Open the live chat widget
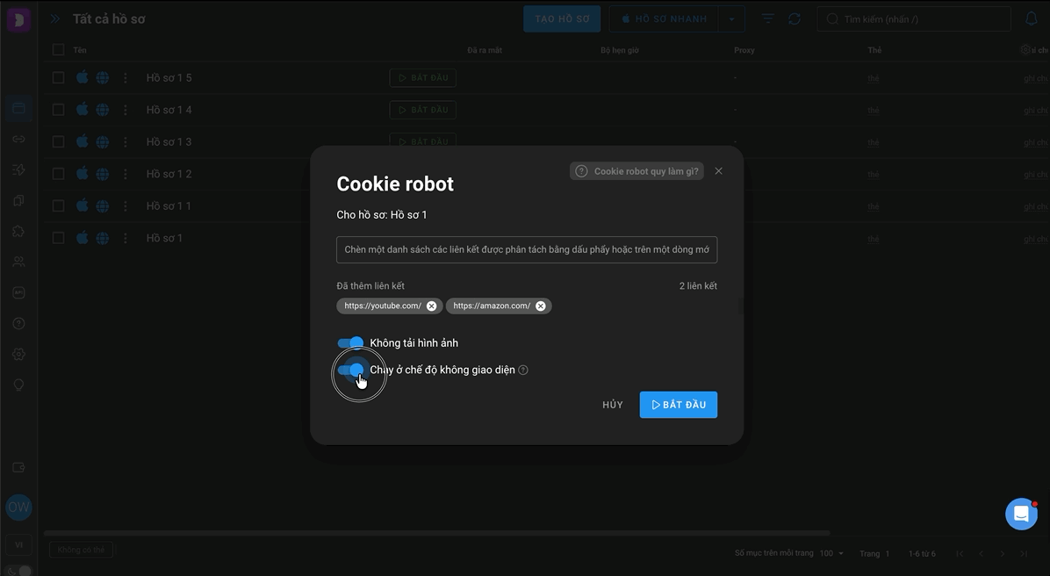This screenshot has height=576, width=1050. (x=1021, y=514)
